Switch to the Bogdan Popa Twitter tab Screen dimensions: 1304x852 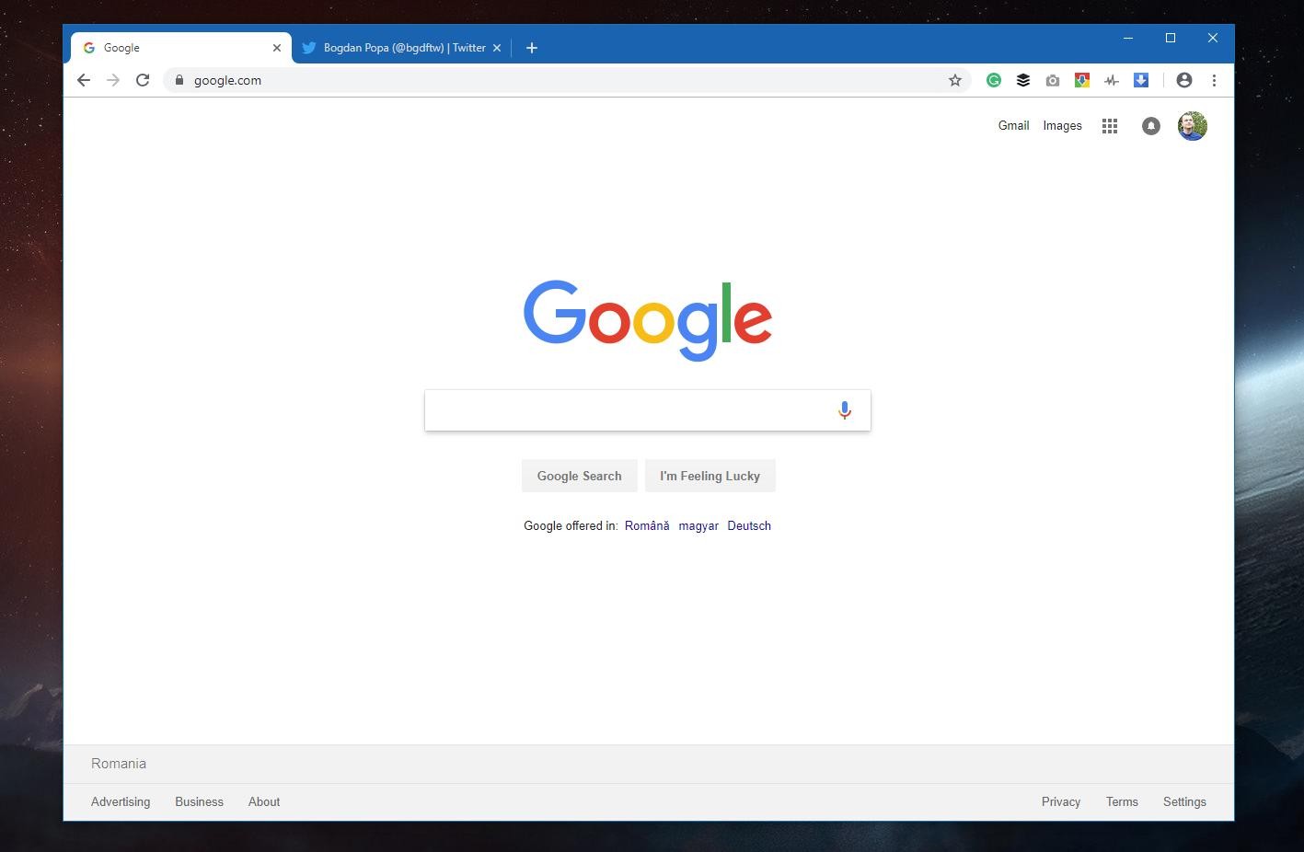[396, 47]
